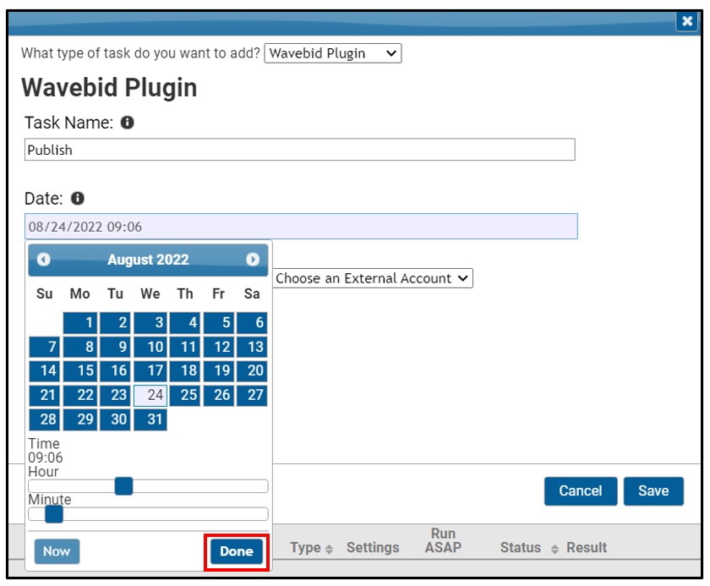This screenshot has width=710, height=586.
Task: Click the Hour slider handle
Action: coord(123,486)
